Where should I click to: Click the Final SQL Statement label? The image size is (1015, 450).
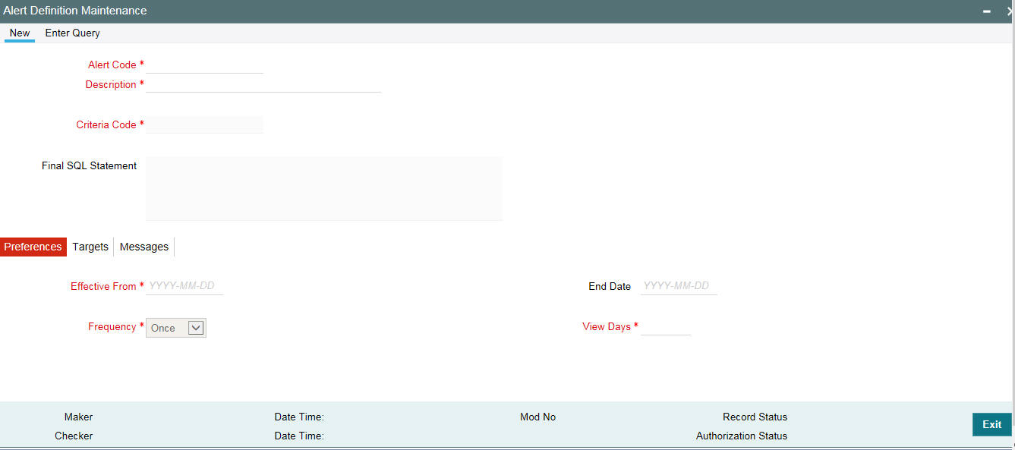coord(90,165)
